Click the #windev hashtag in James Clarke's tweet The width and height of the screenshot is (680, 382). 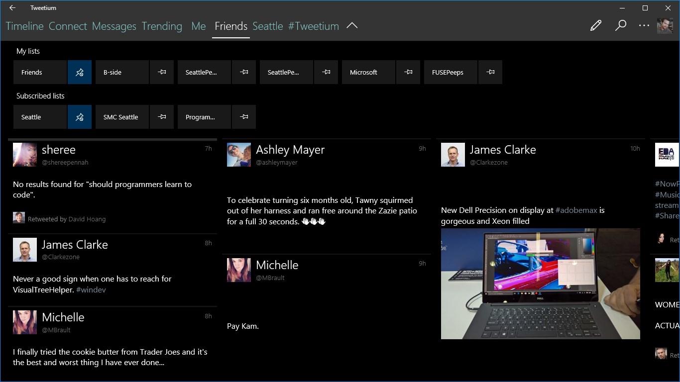[91, 289]
